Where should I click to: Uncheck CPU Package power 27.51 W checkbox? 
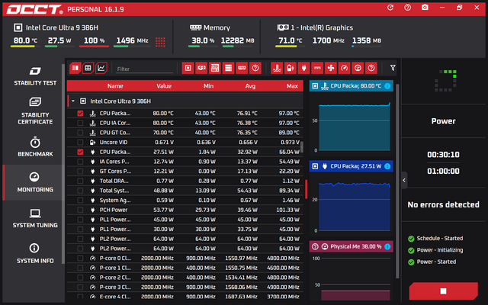pyautogui.click(x=80, y=152)
